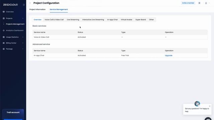Screen dimensions: 214x120
Task: Click the chat assistant avatar
Action: pos(197,104)
